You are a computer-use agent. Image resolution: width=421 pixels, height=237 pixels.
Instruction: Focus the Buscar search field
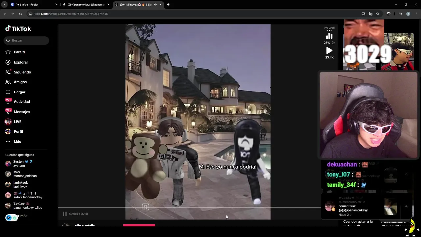tap(26, 40)
